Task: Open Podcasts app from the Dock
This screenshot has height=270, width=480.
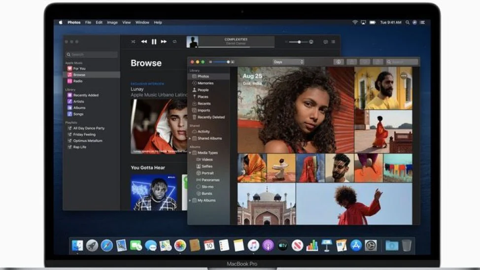Action: click(268, 245)
